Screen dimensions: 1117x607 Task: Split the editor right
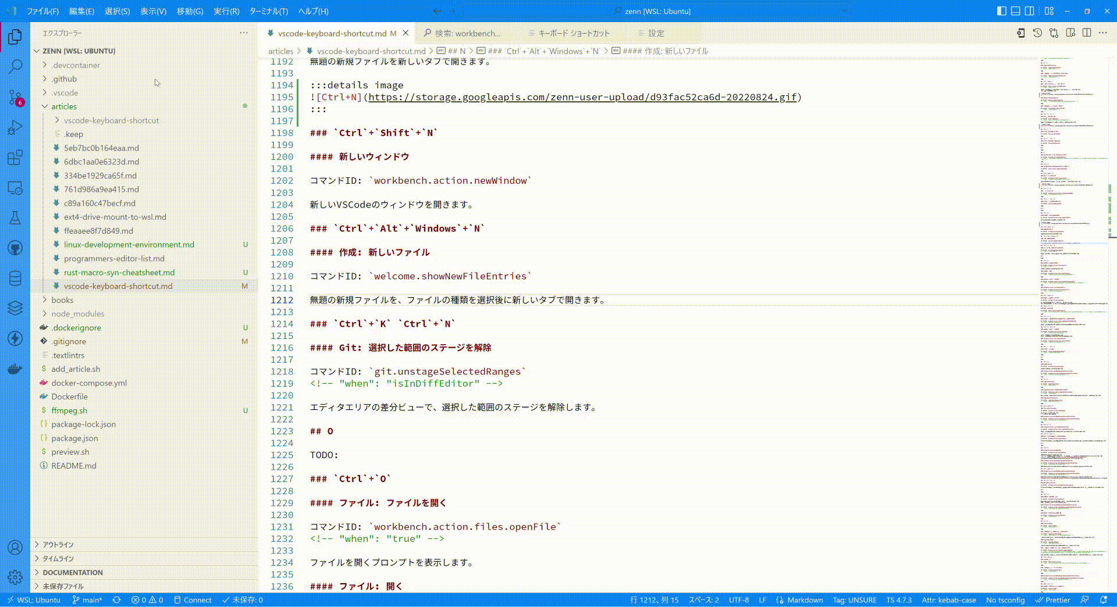(1087, 33)
